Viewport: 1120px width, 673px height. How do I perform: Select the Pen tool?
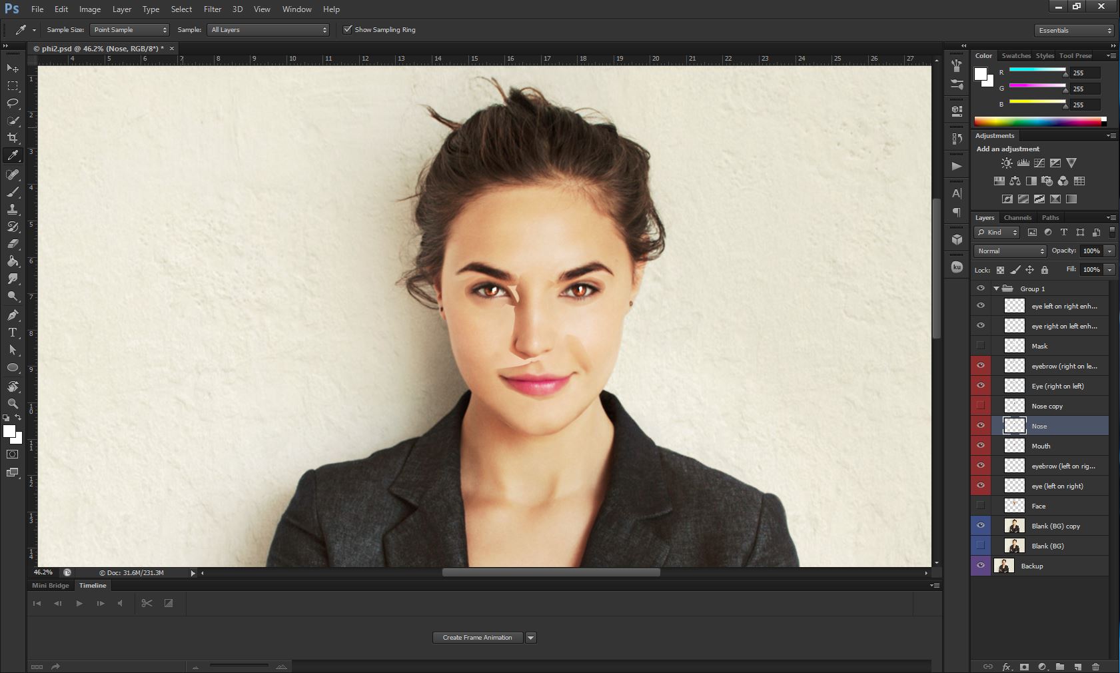13,315
